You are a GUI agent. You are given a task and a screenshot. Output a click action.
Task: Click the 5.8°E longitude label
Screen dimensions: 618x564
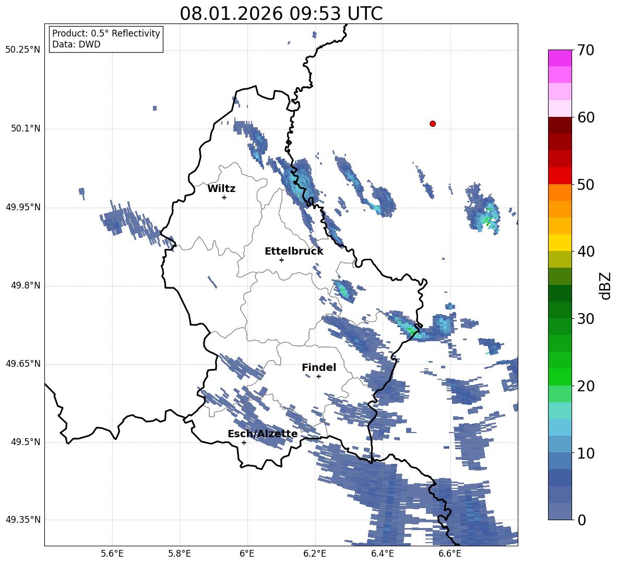(180, 554)
